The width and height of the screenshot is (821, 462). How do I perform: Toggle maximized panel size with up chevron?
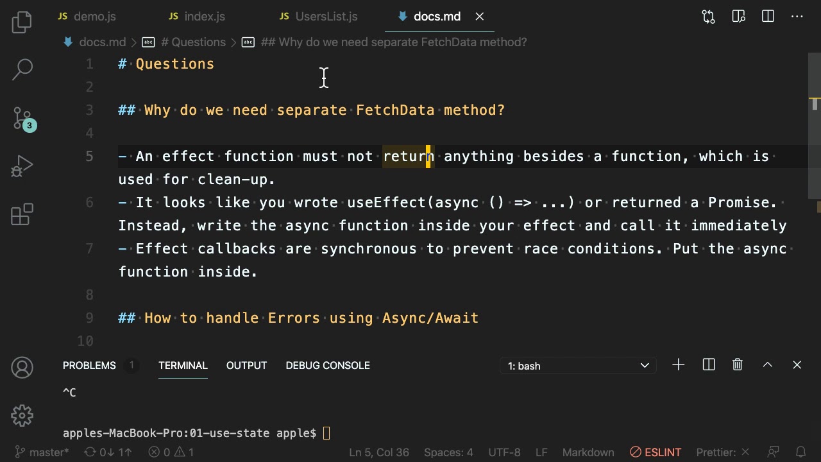[x=767, y=365]
